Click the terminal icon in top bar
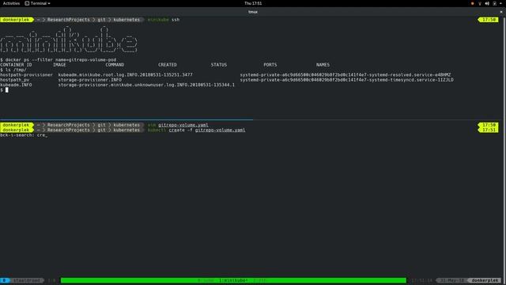The image size is (506, 285). 27,3
